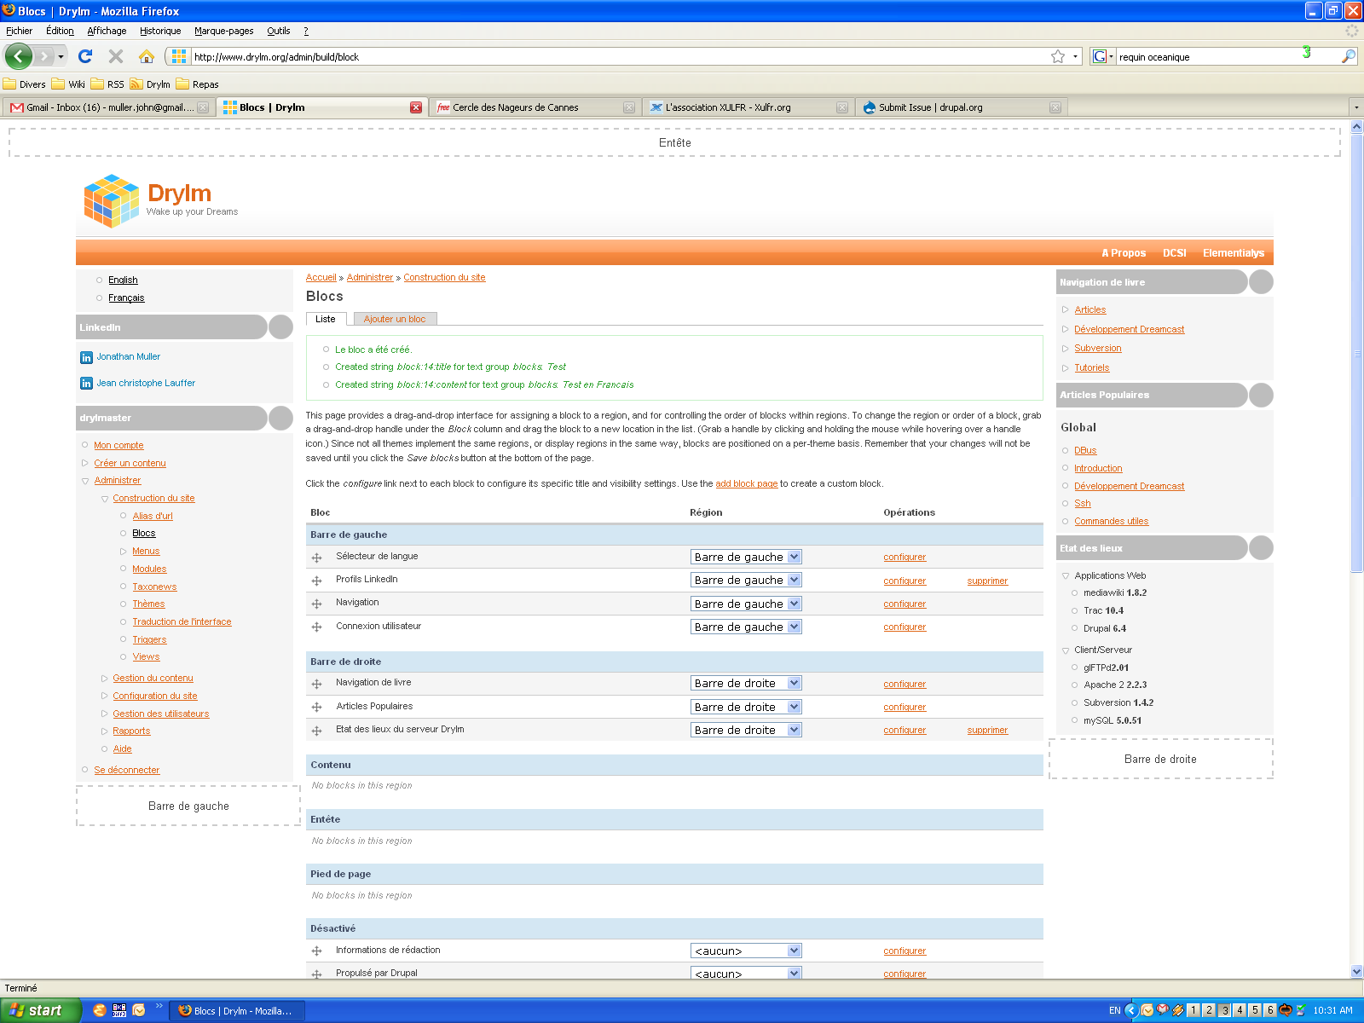Click the vertical page scrollbar thumb
Viewport: 1364px width, 1023px height.
click(1357, 353)
